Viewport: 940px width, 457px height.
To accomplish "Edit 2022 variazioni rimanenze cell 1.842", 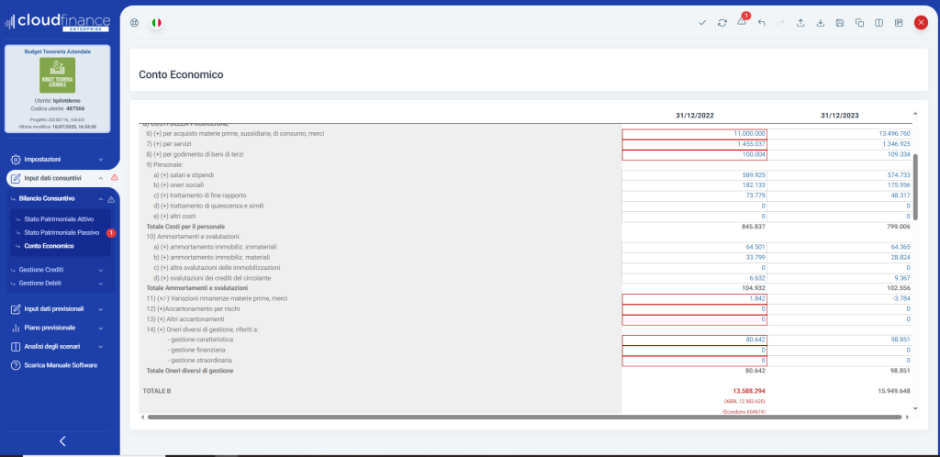I will (x=694, y=299).
